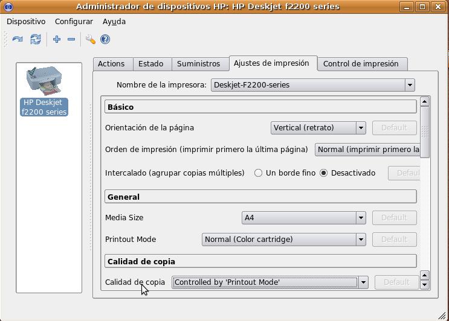
Task: Select the 'Un borde fino' radio button
Action: click(258, 173)
